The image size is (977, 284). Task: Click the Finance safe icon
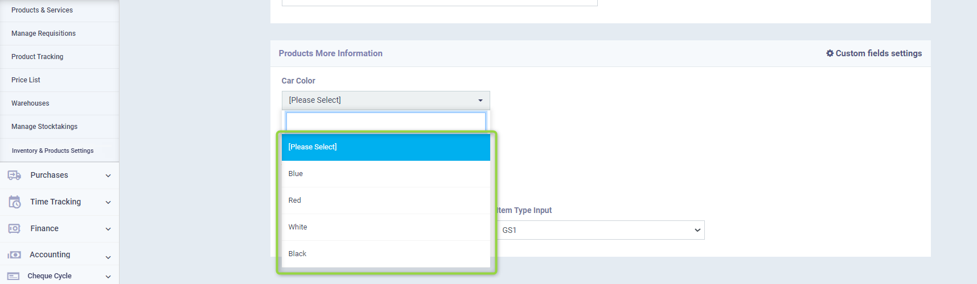point(14,228)
